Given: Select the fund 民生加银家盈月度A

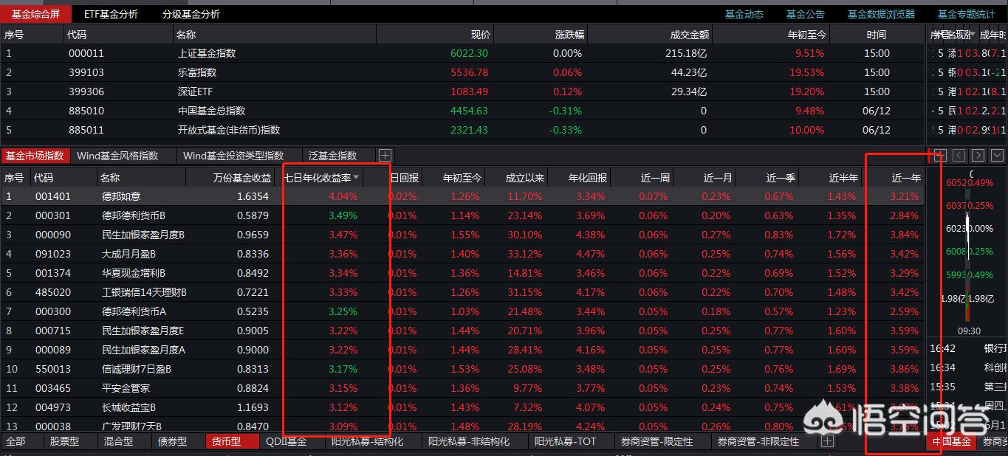Looking at the screenshot, I should [x=143, y=350].
